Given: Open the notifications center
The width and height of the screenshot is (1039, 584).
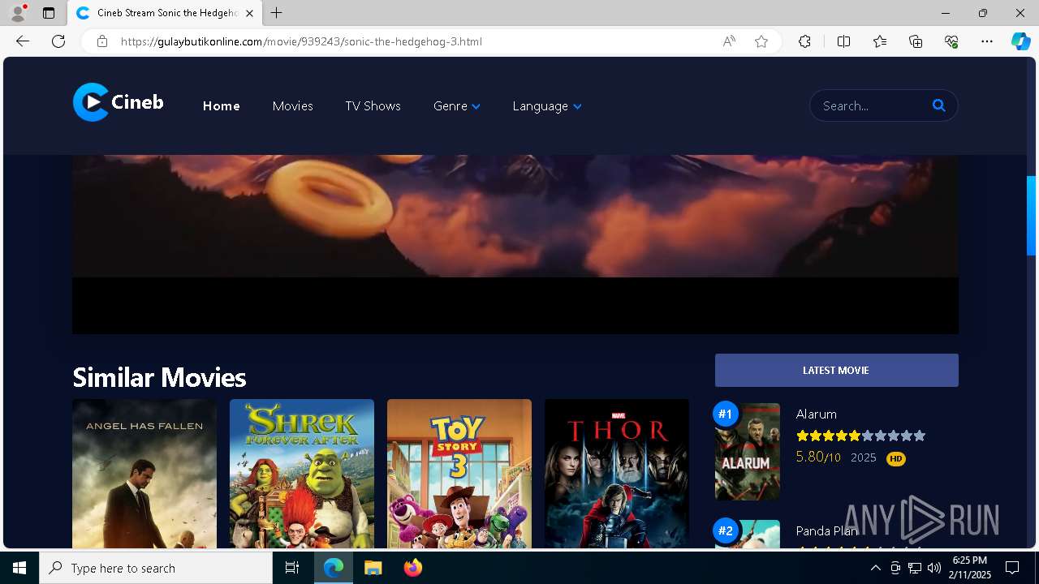Looking at the screenshot, I should click(1012, 568).
